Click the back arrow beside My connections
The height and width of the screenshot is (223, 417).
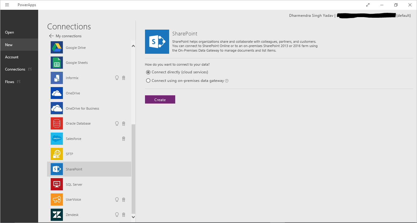(x=51, y=36)
